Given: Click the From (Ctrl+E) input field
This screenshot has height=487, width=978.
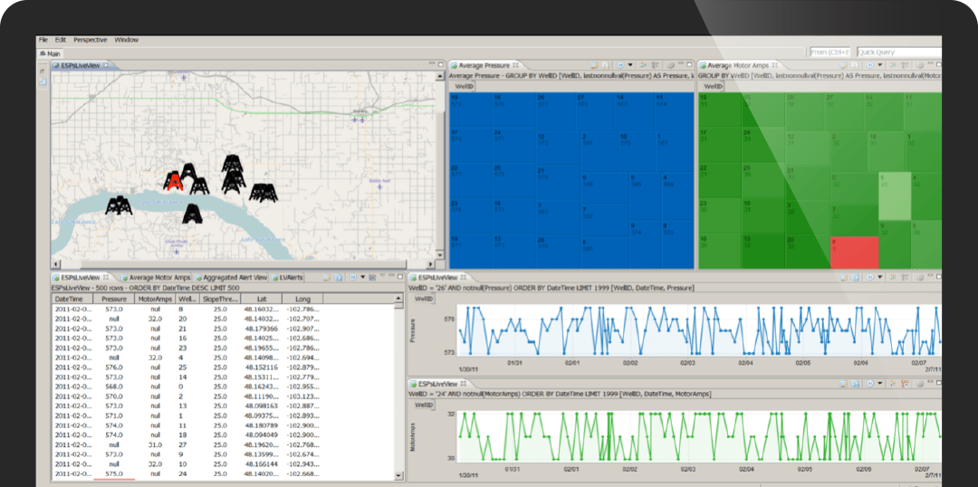Looking at the screenshot, I should (x=830, y=53).
